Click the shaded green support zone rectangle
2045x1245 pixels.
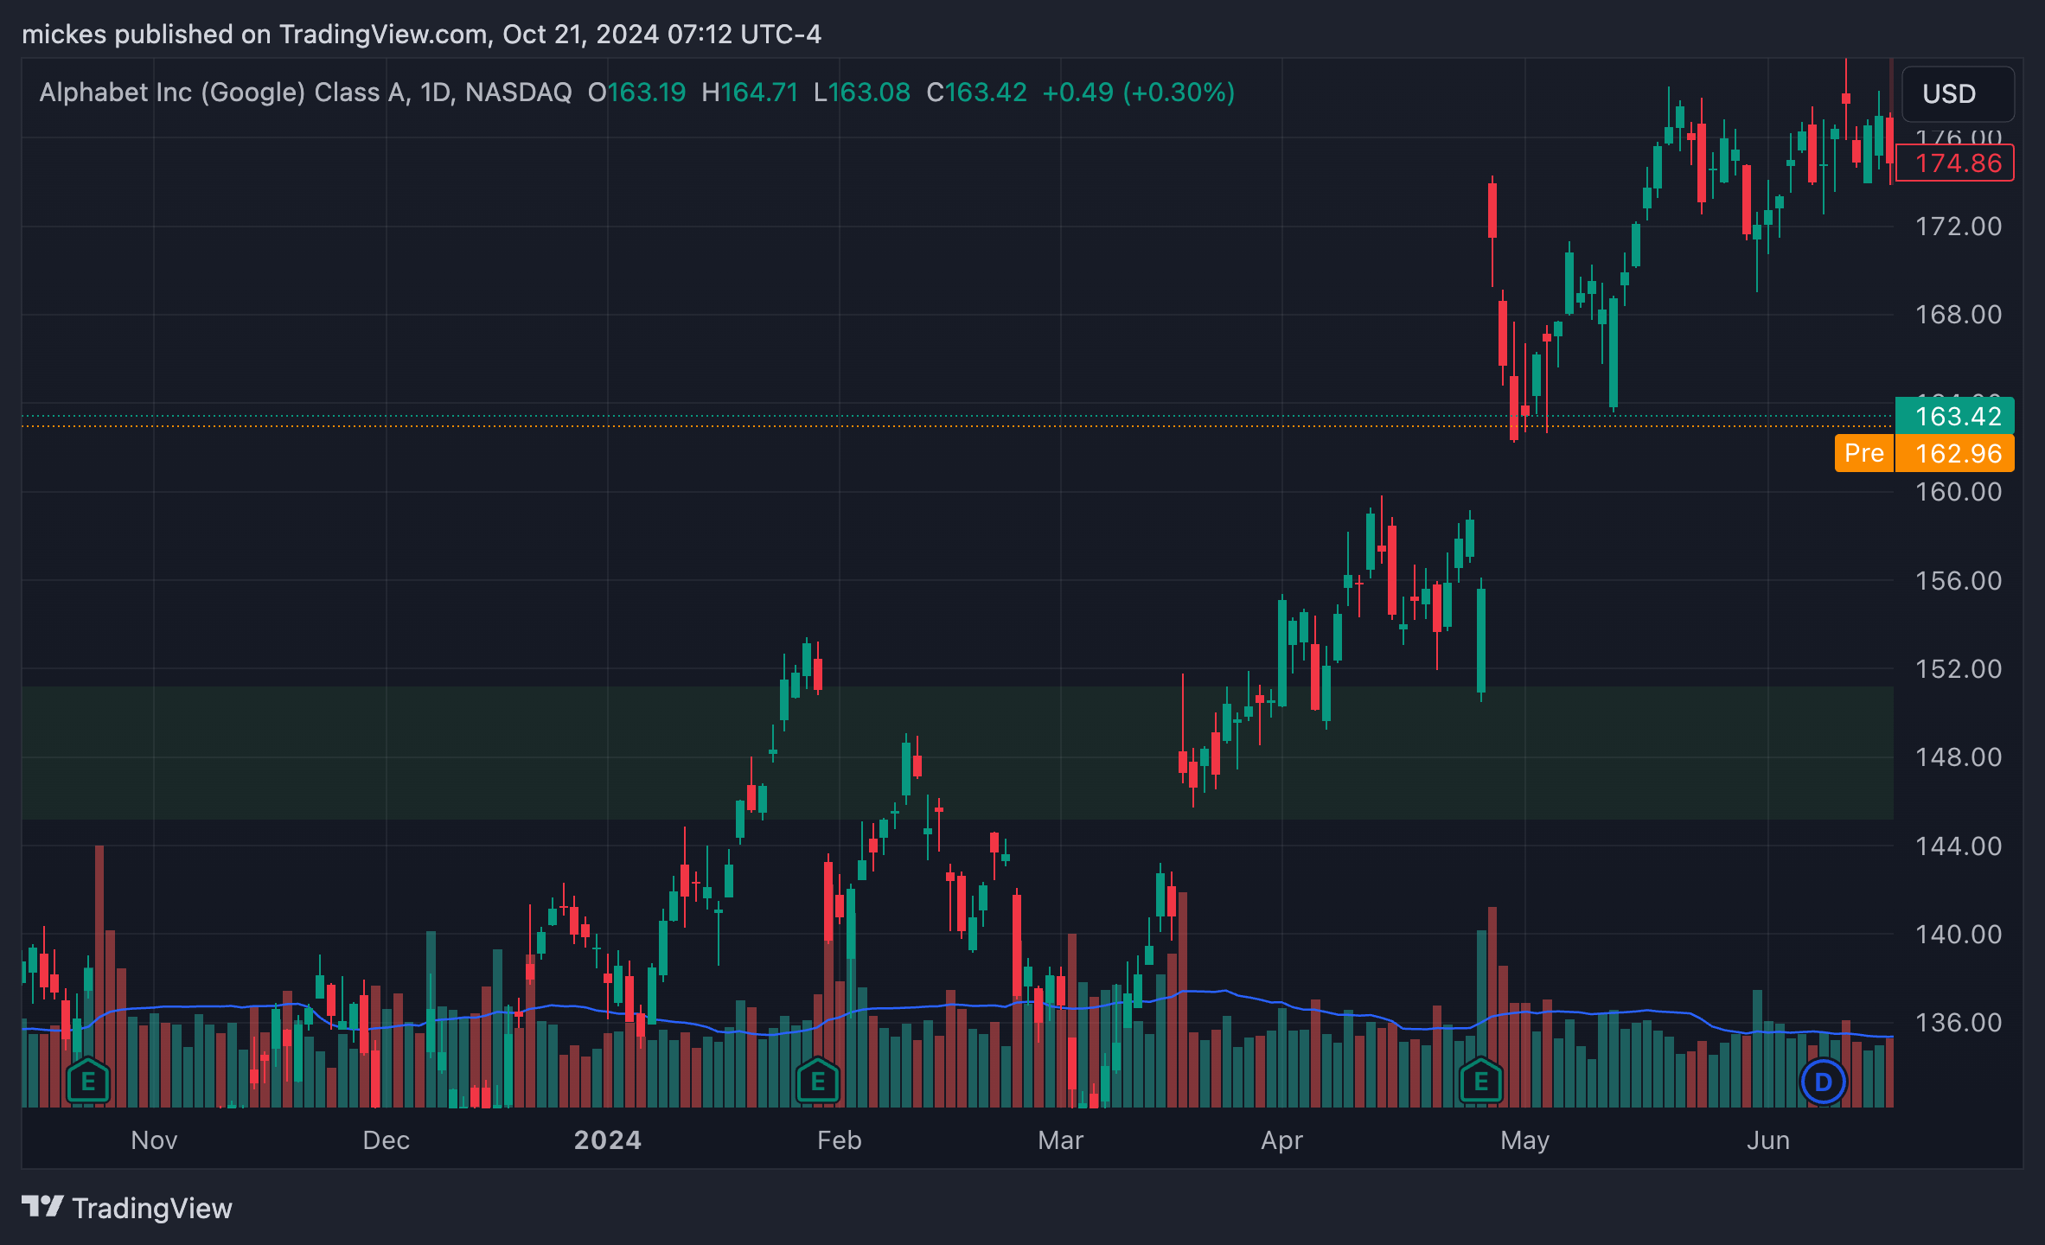[x=957, y=753]
